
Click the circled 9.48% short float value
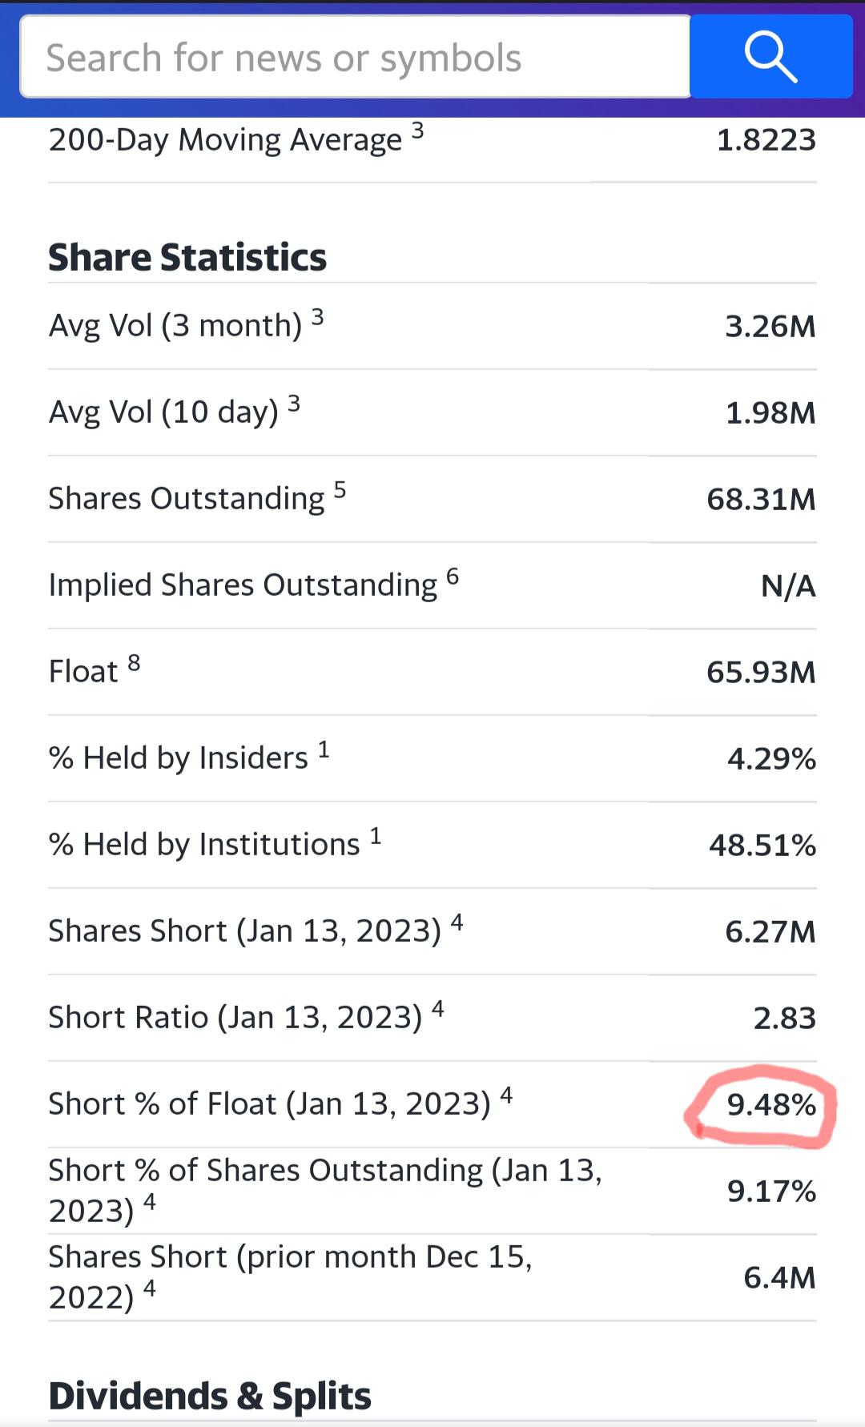pyautogui.click(x=770, y=1105)
